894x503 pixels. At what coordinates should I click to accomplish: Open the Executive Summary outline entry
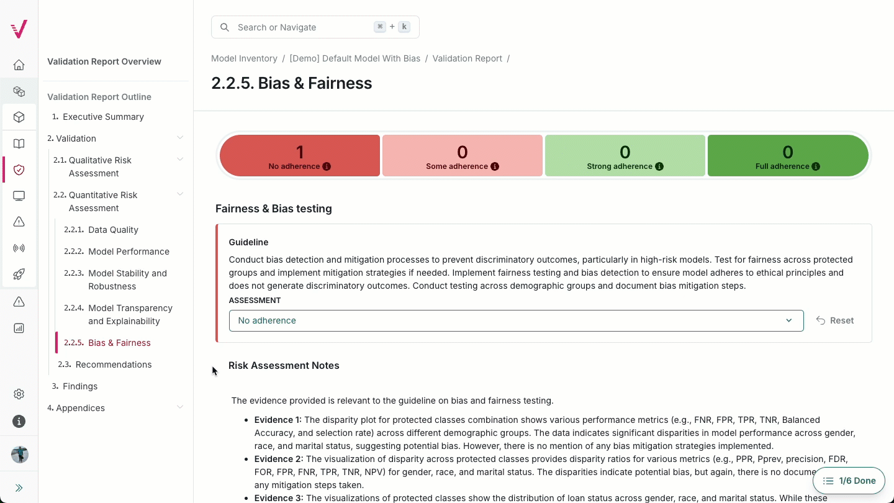[x=103, y=116]
